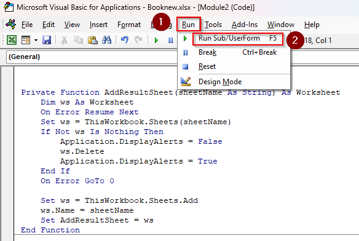Open the Insert menu

(98, 24)
